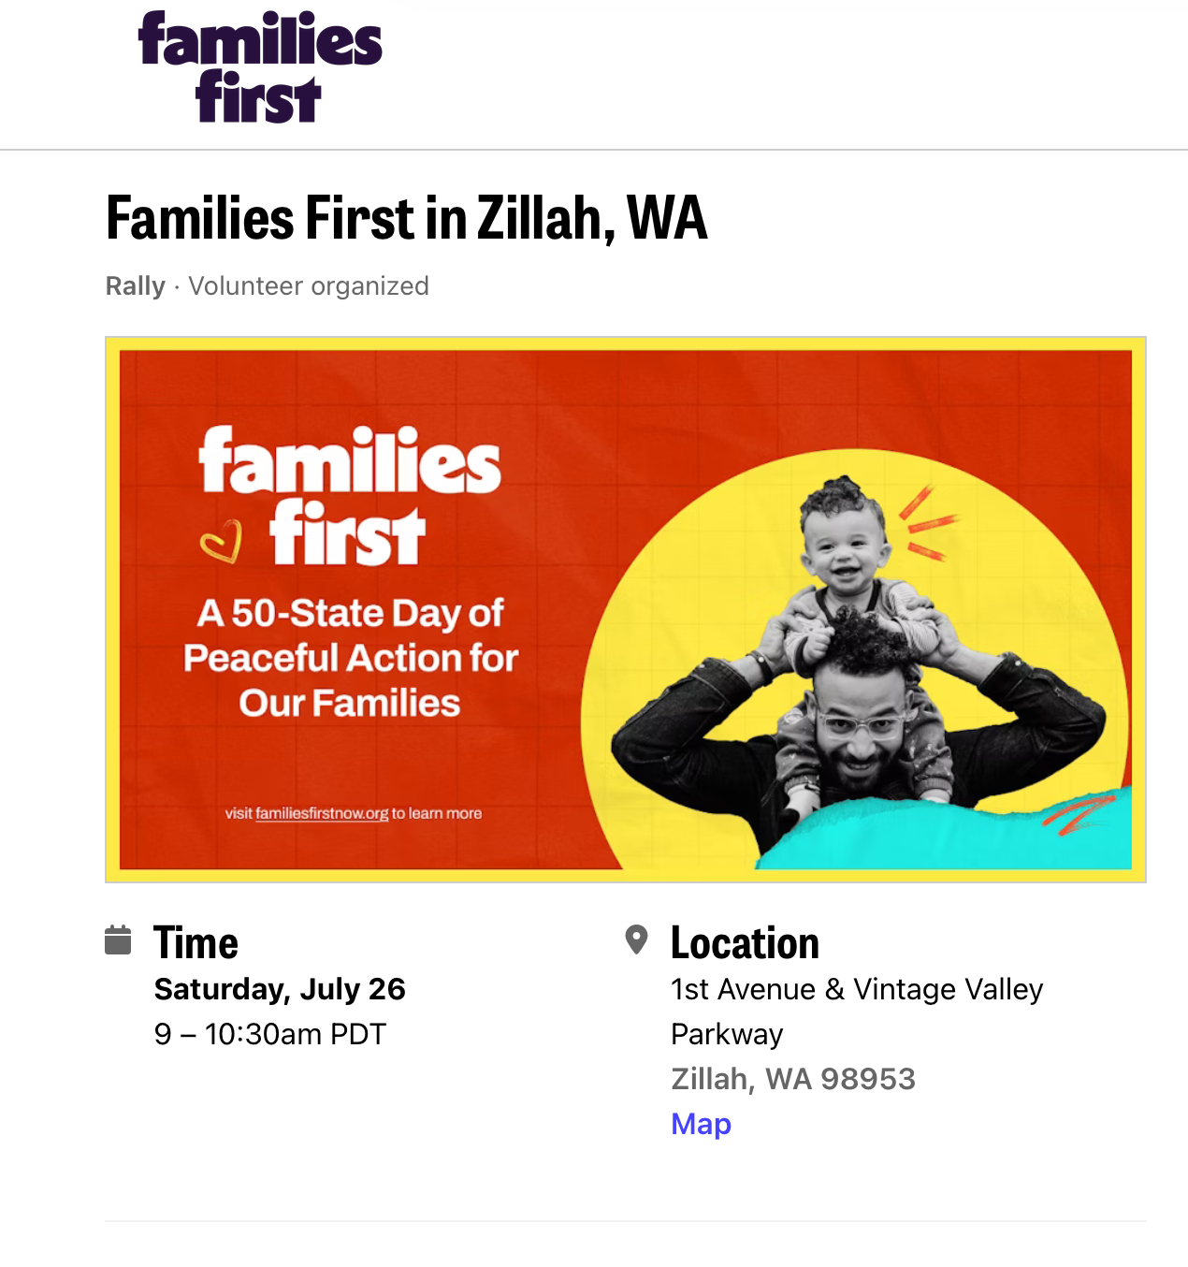The image size is (1188, 1267).
Task: Open the Map link
Action: (x=701, y=1123)
